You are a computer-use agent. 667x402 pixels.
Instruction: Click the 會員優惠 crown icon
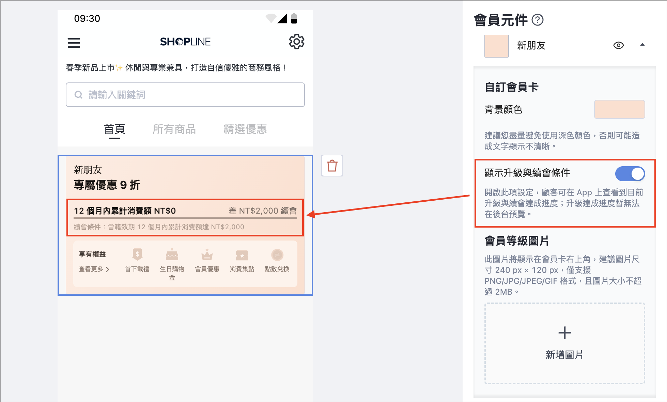click(207, 254)
